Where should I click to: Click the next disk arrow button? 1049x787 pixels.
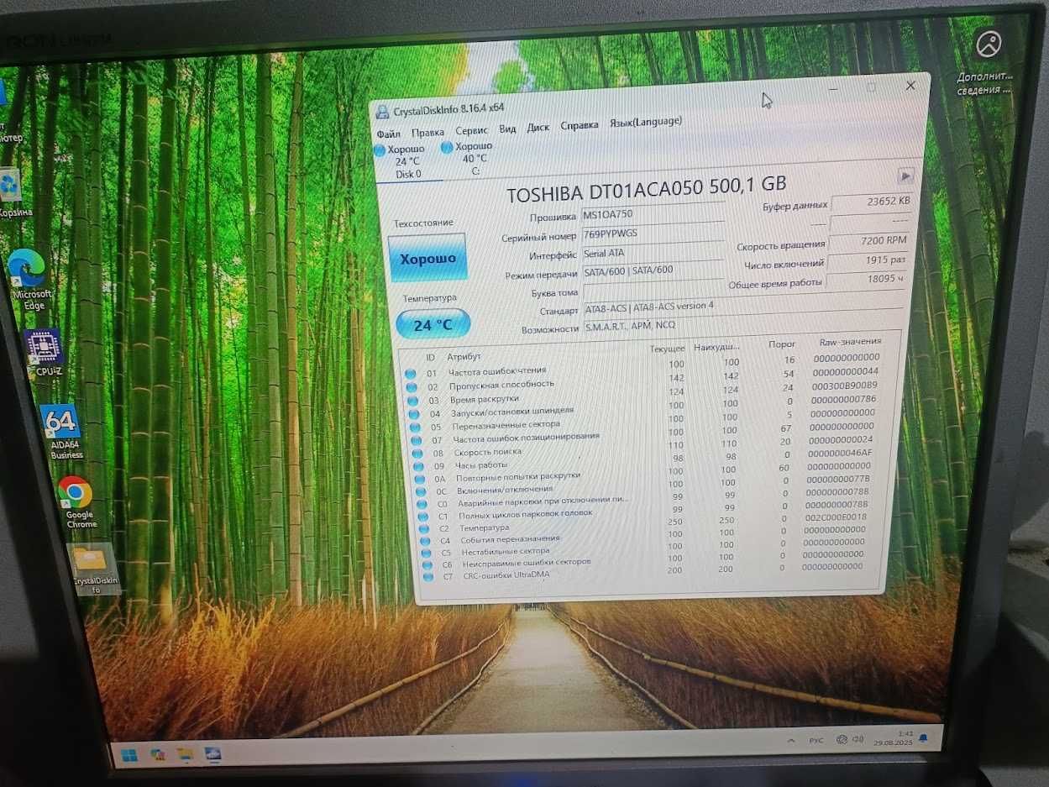click(905, 176)
